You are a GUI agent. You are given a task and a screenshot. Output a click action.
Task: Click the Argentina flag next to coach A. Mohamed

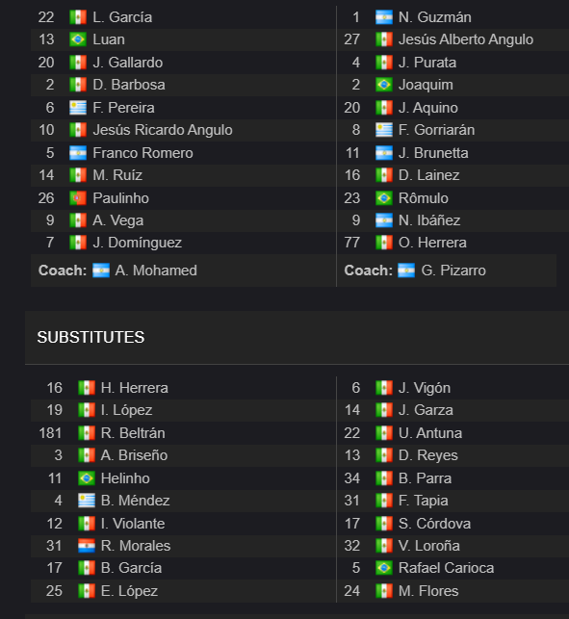[x=101, y=271]
